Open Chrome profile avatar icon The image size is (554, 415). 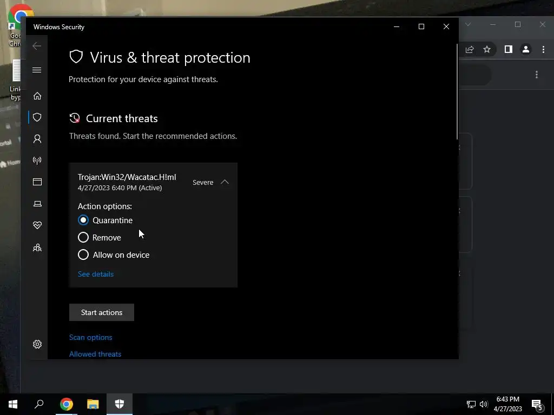[526, 49]
